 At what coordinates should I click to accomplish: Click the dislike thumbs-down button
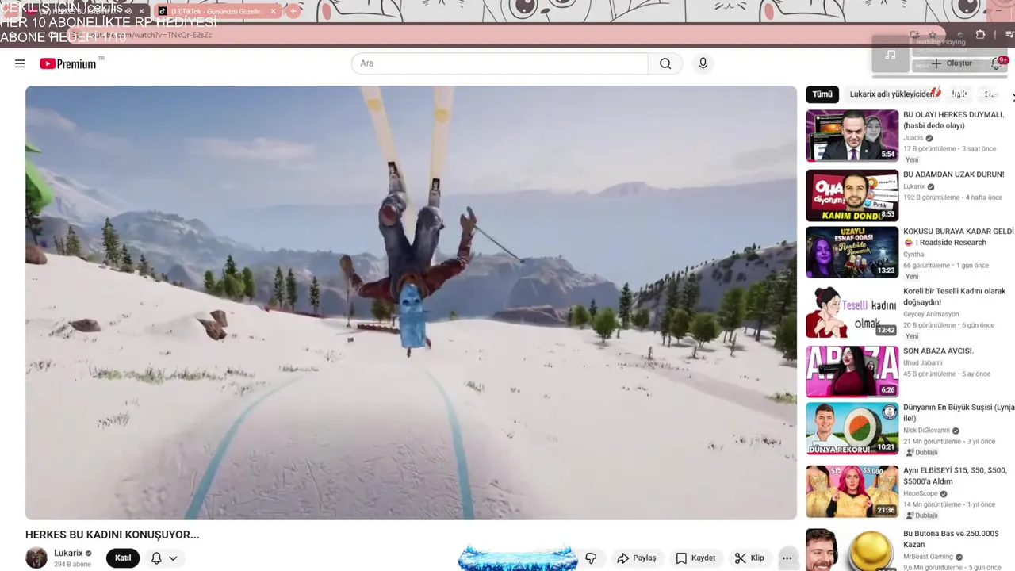click(x=591, y=558)
